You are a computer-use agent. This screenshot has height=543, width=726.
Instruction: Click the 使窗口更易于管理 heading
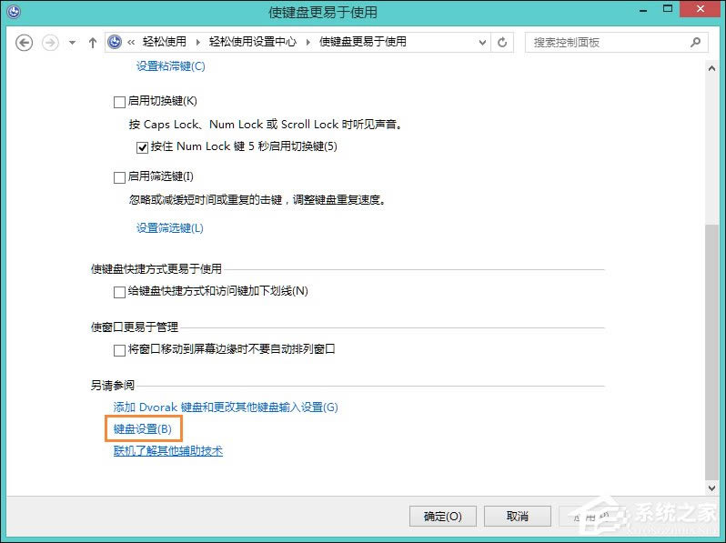tap(135, 327)
